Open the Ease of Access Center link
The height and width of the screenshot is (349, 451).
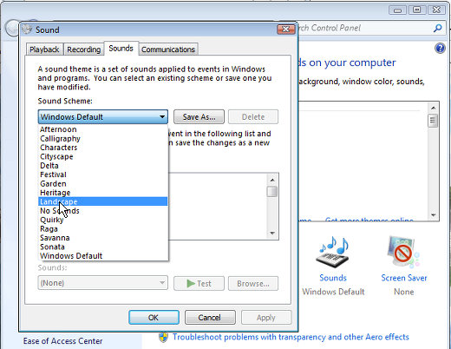[x=62, y=341]
